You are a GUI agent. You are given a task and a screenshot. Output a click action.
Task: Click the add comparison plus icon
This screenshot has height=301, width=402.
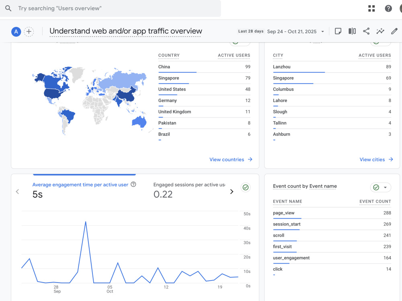[29, 31]
